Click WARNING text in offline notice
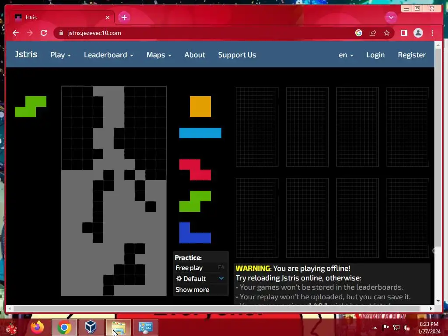 [252, 268]
